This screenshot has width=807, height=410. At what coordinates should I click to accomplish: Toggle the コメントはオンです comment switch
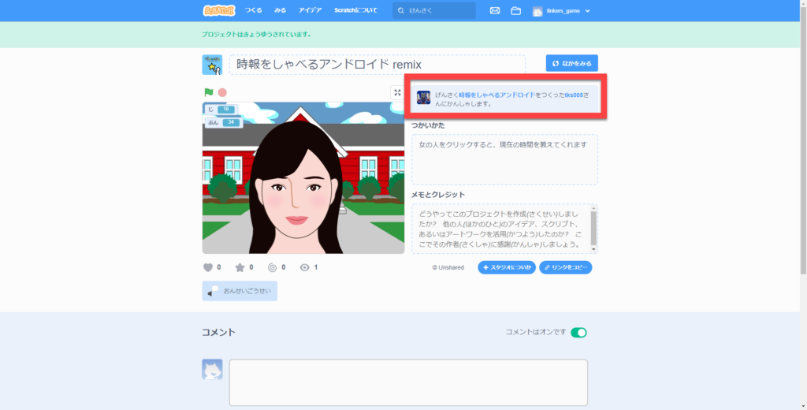(578, 333)
